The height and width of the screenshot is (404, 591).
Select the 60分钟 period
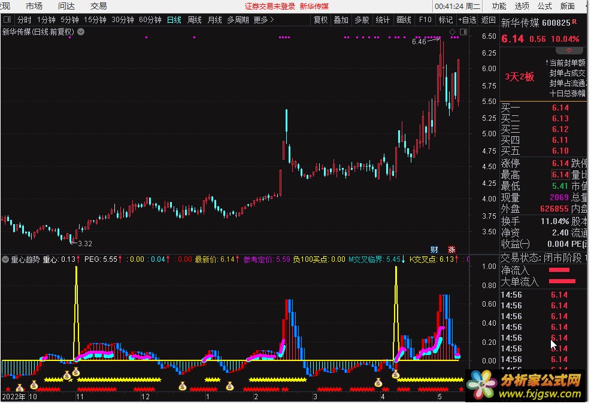[150, 20]
